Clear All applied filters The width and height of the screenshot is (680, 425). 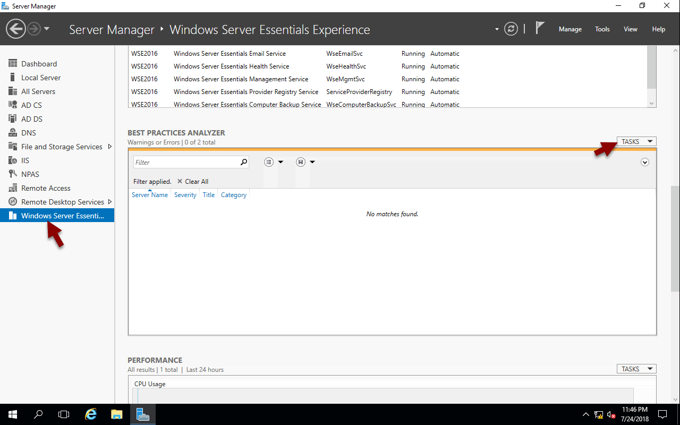click(x=192, y=182)
